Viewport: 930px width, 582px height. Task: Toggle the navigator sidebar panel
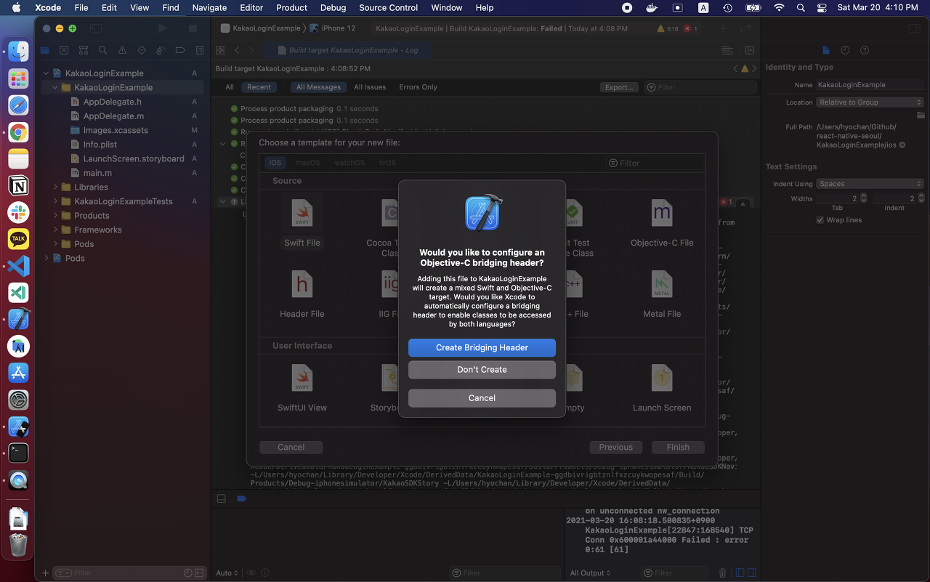coord(95,28)
